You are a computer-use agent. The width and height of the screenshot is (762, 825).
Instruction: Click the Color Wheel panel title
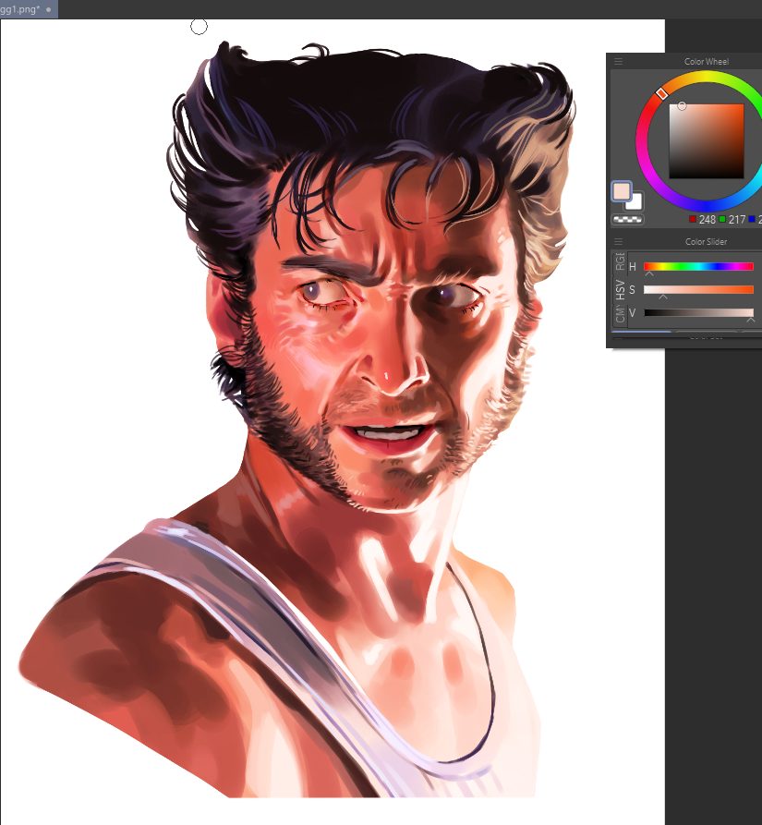pyautogui.click(x=707, y=62)
